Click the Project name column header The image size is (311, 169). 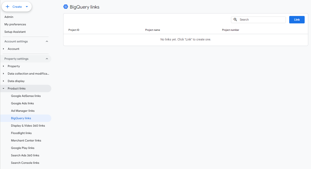153,30
